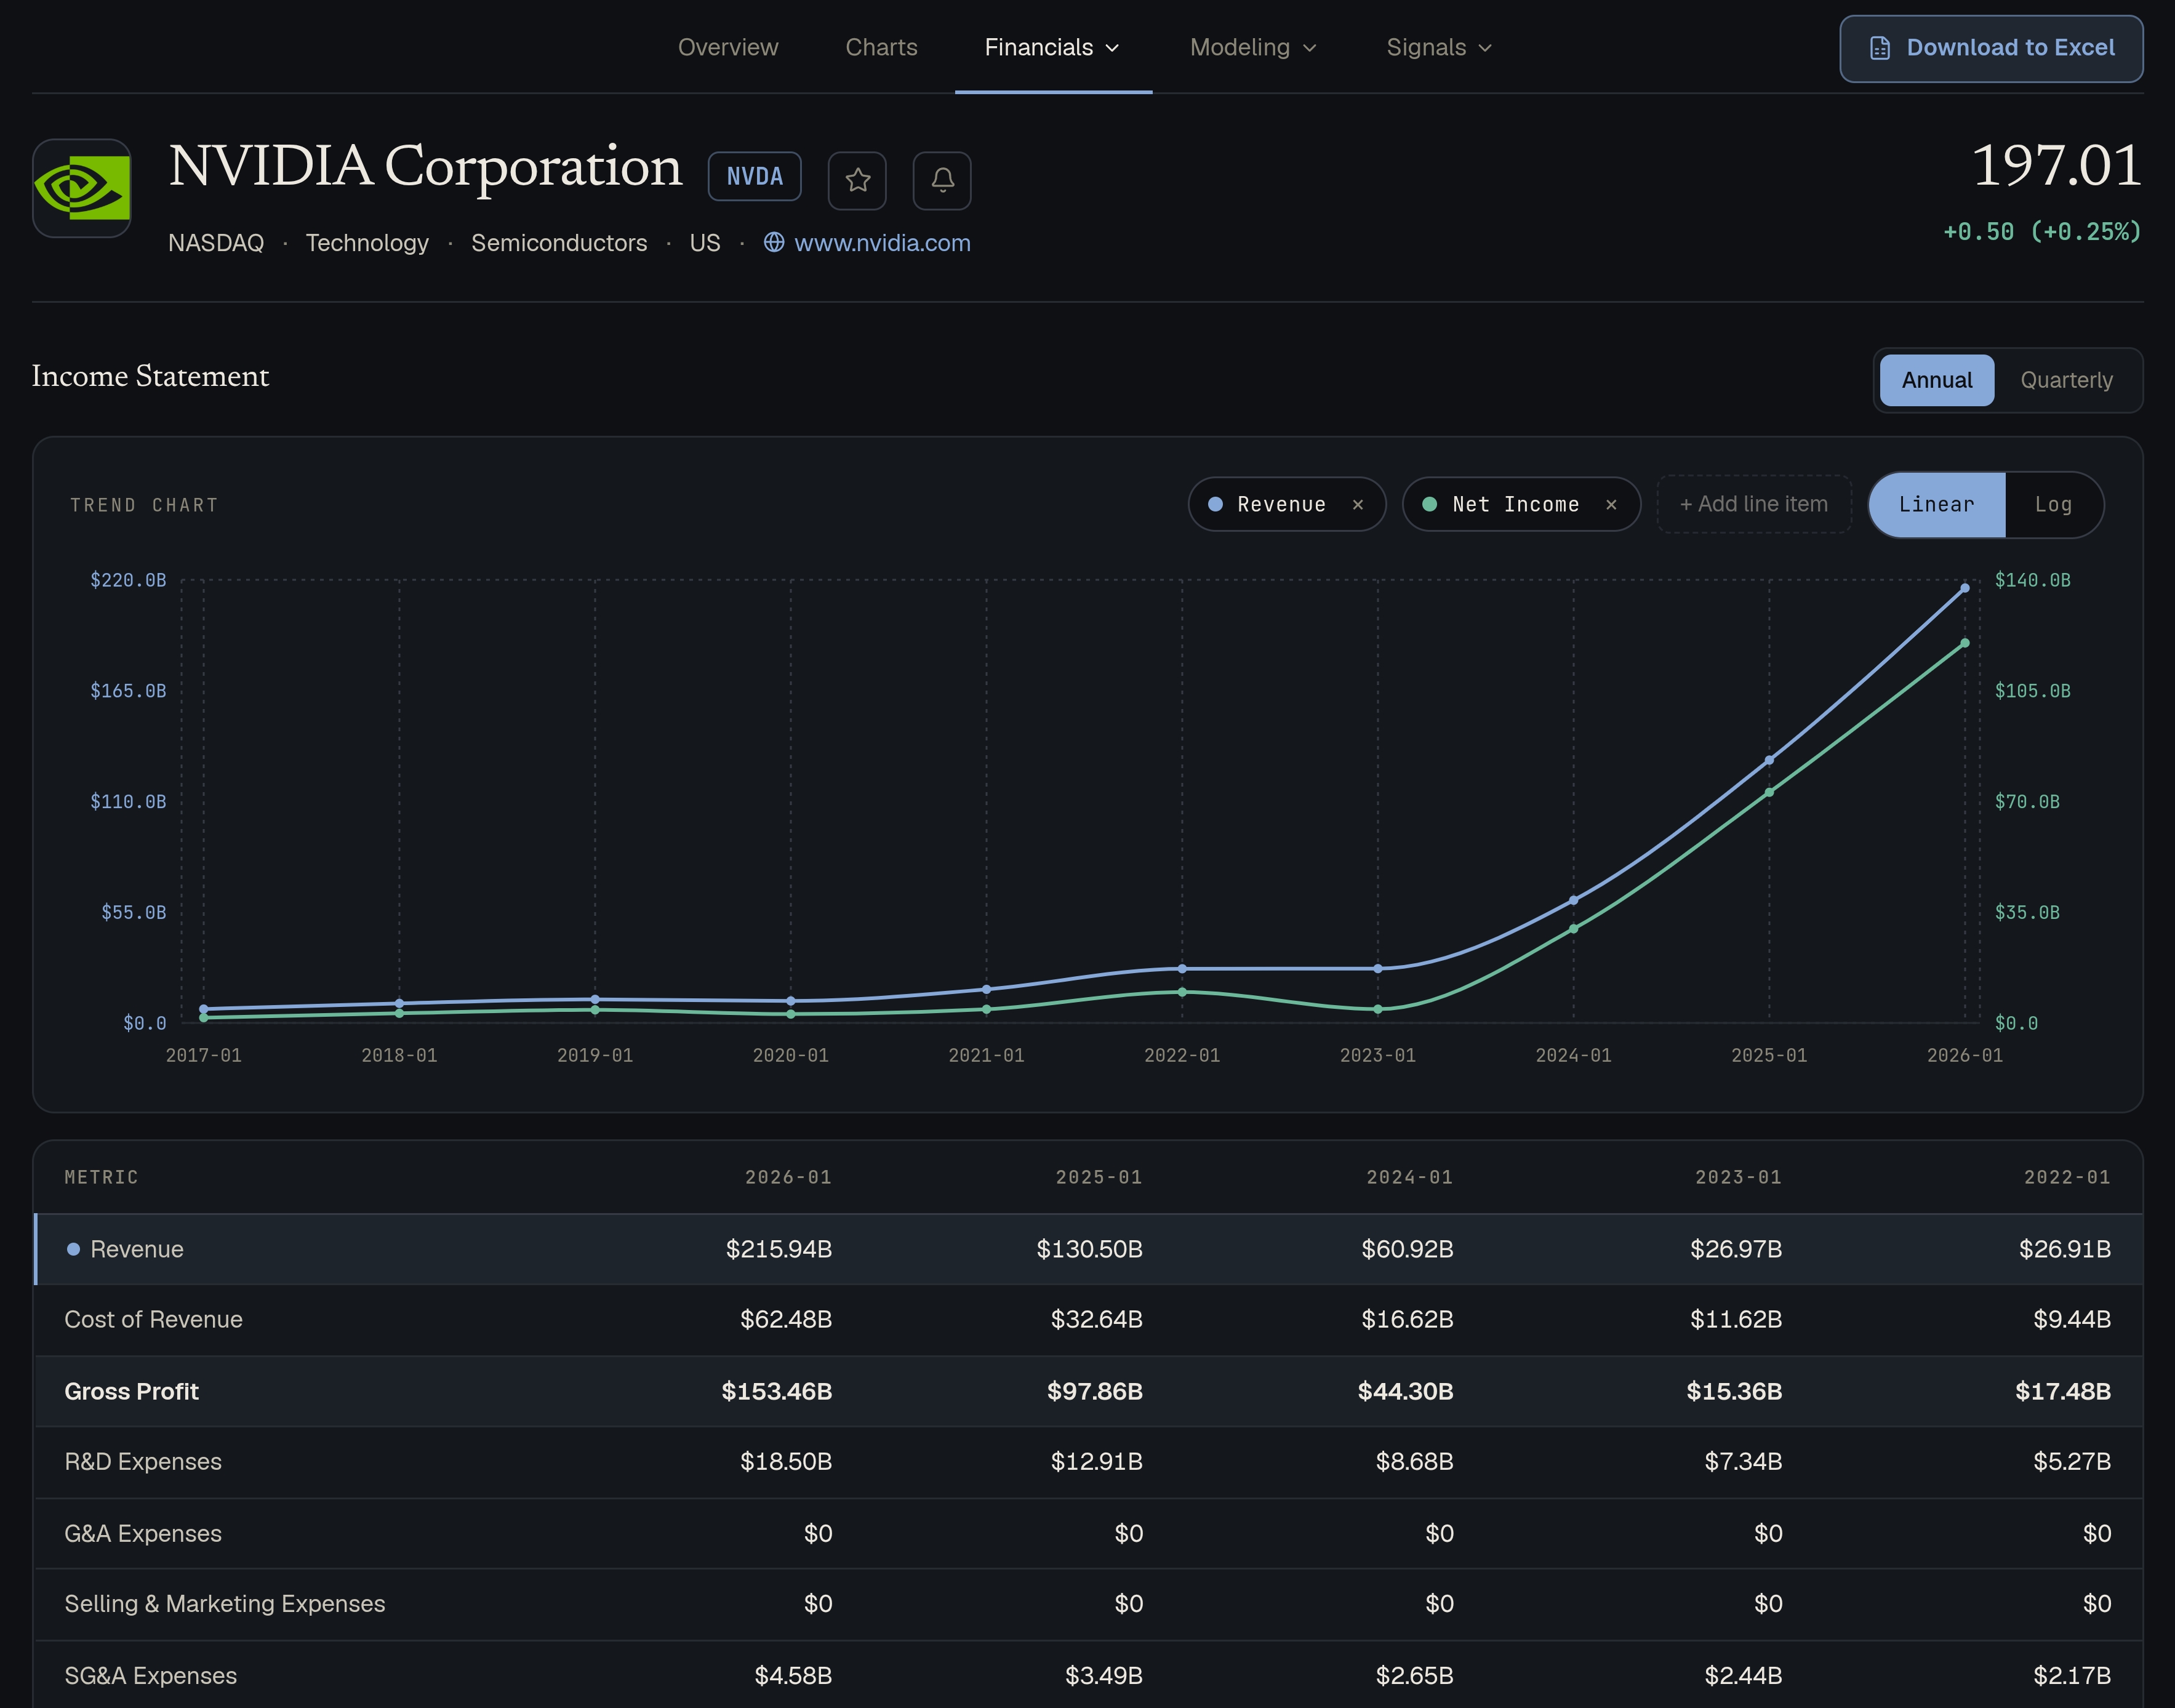This screenshot has height=1708, width=2175.
Task: Click the METRIC column header
Action: [x=101, y=1177]
